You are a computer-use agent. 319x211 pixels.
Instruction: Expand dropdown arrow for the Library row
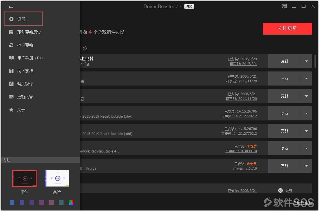(x=306, y=166)
